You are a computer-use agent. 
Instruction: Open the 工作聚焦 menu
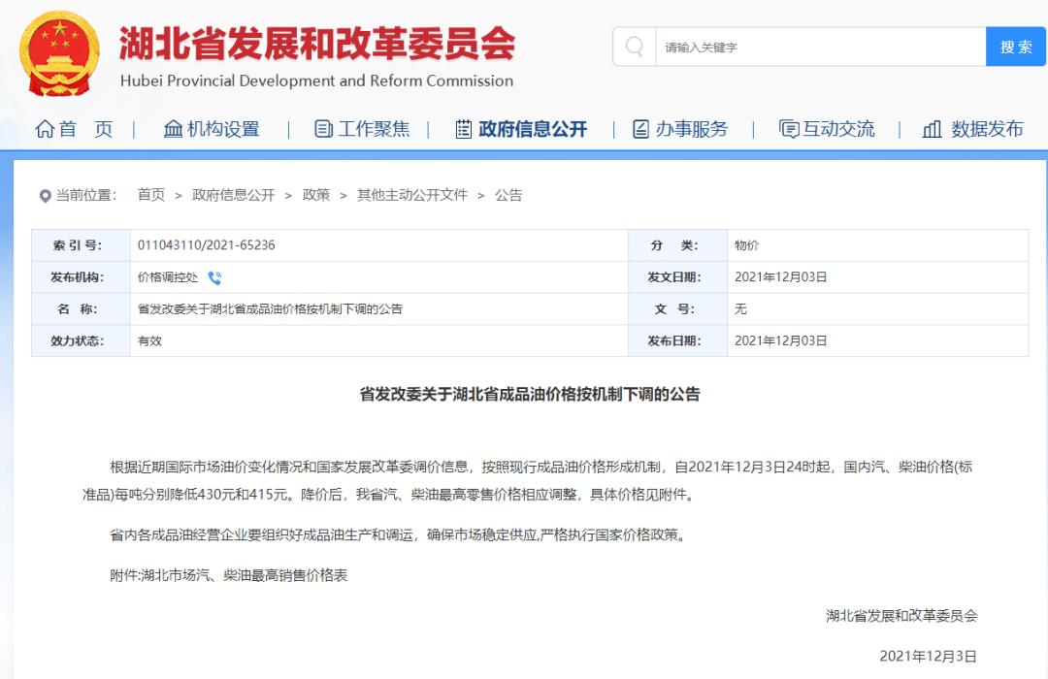pos(374,128)
